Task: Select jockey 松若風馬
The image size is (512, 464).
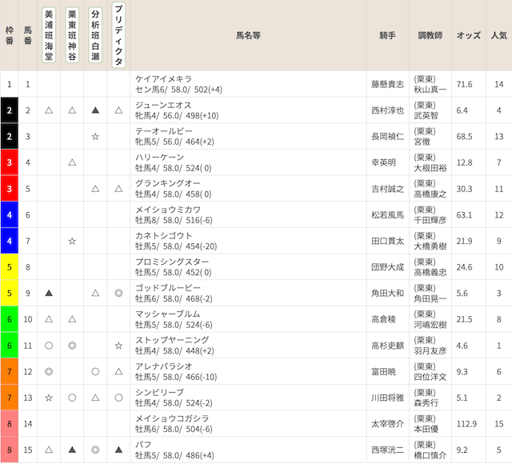Action: (x=387, y=215)
